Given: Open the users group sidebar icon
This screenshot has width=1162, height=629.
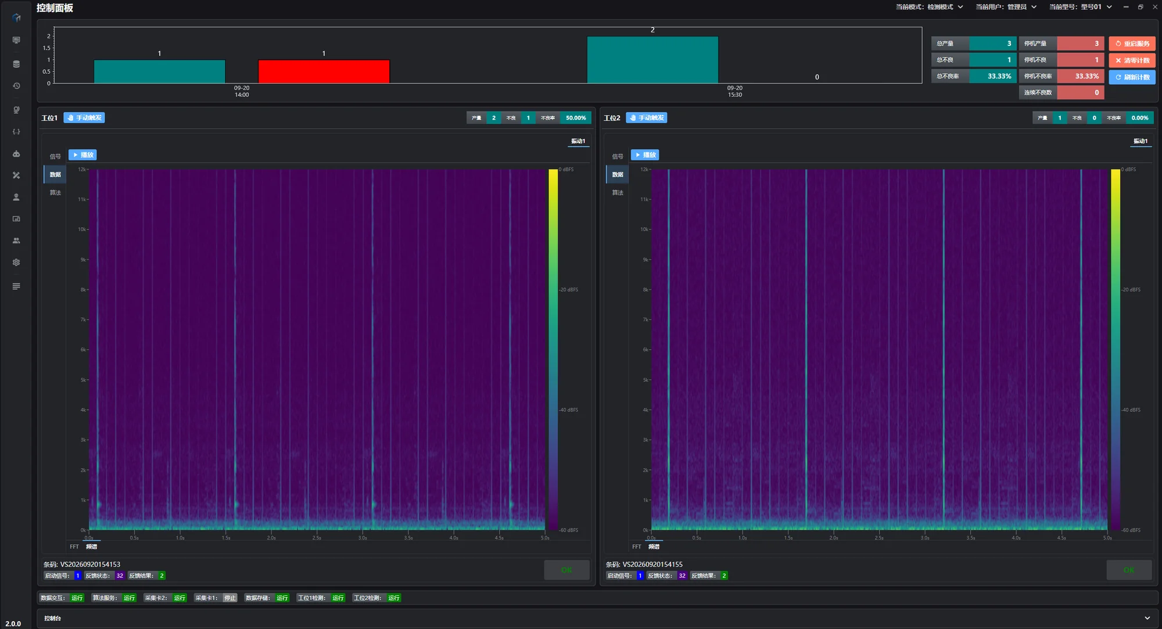Looking at the screenshot, I should point(16,240).
